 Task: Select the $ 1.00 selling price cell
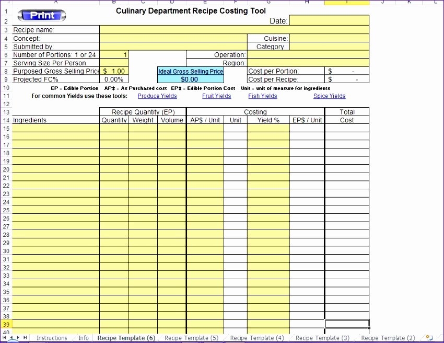pos(114,71)
